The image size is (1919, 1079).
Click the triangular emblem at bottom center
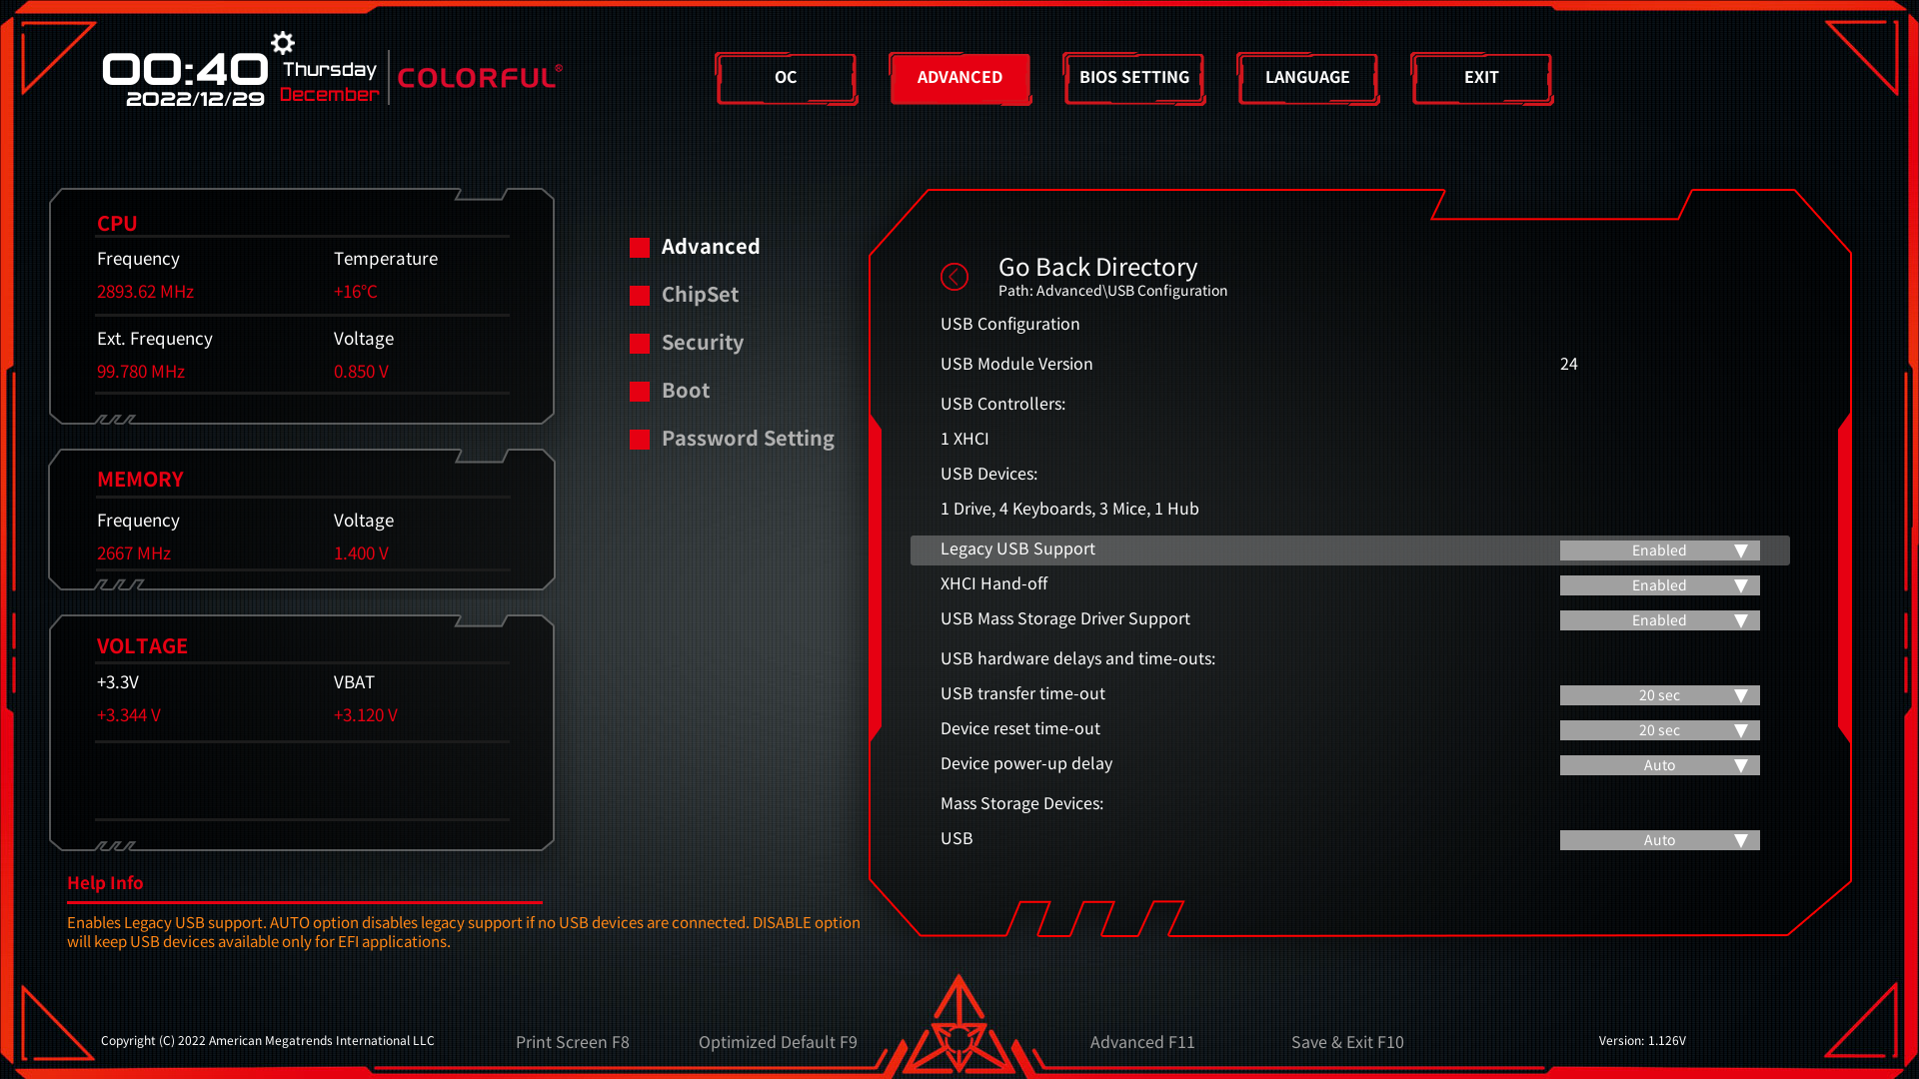[x=959, y=1029]
